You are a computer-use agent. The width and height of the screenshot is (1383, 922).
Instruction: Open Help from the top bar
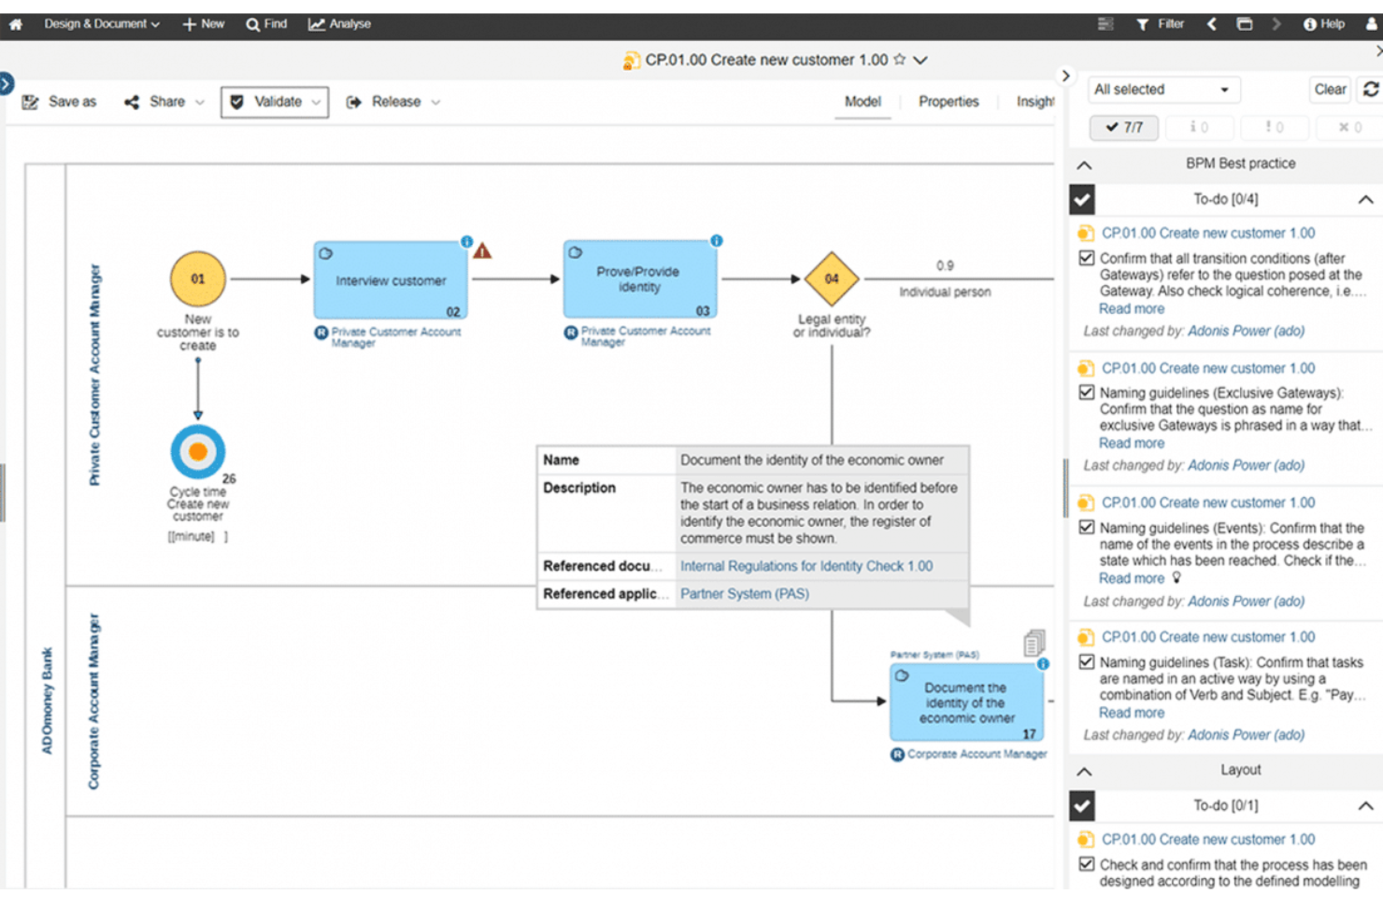click(x=1324, y=24)
